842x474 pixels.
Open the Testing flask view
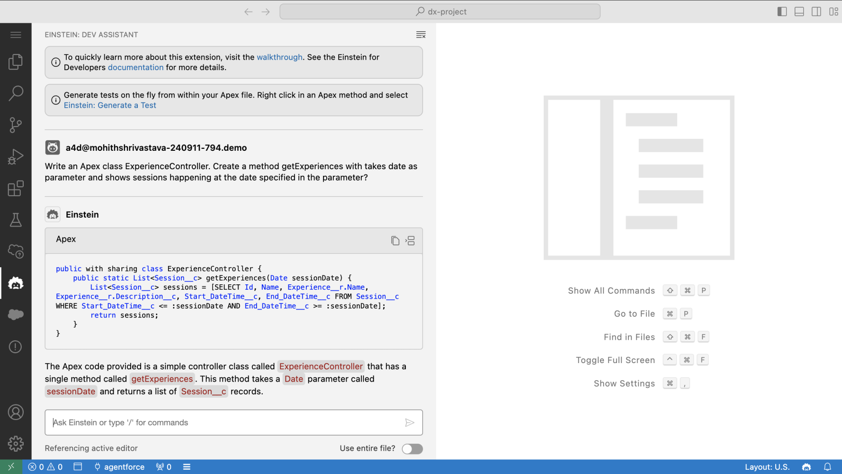tap(16, 220)
